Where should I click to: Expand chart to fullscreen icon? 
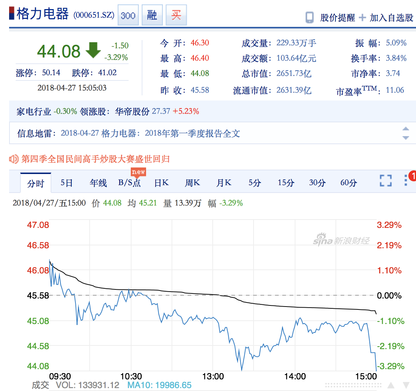click(x=386, y=181)
